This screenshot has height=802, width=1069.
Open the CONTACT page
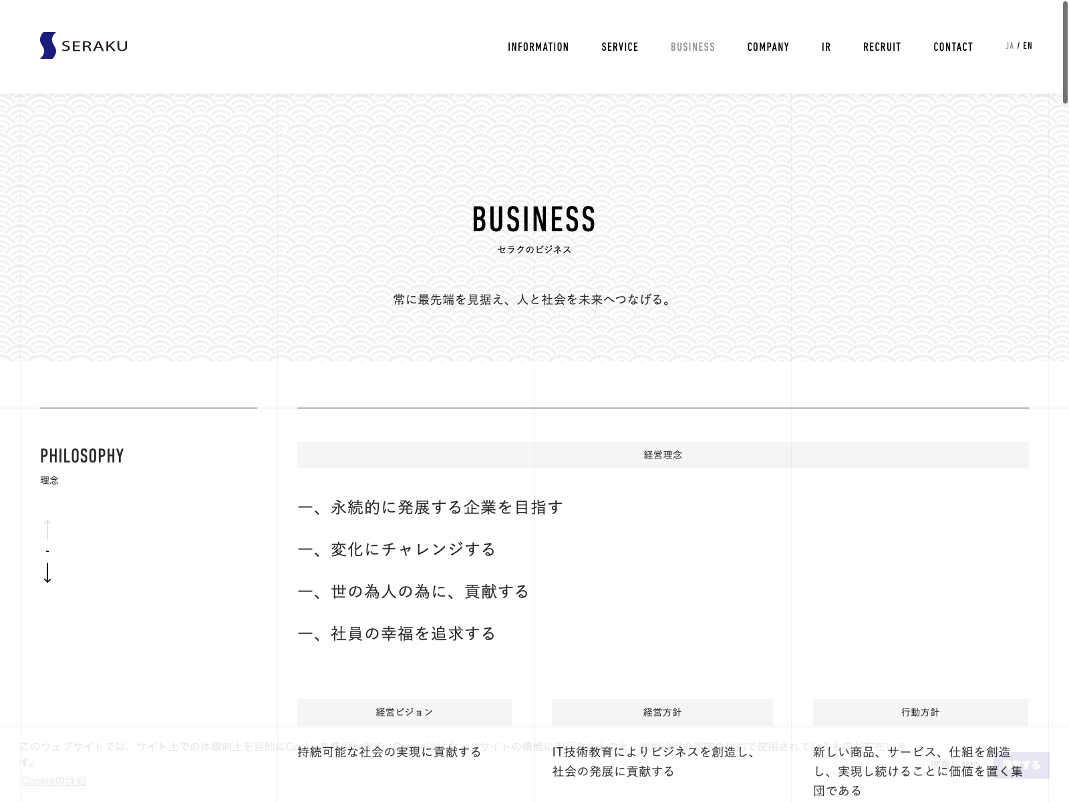click(x=953, y=47)
